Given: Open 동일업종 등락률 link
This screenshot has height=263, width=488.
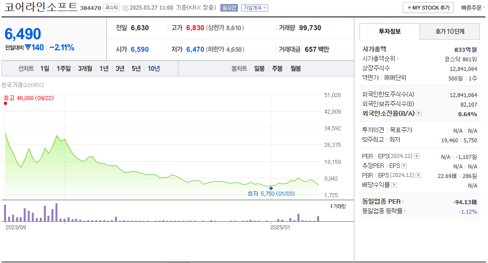Looking at the screenshot, I should pos(384,211).
